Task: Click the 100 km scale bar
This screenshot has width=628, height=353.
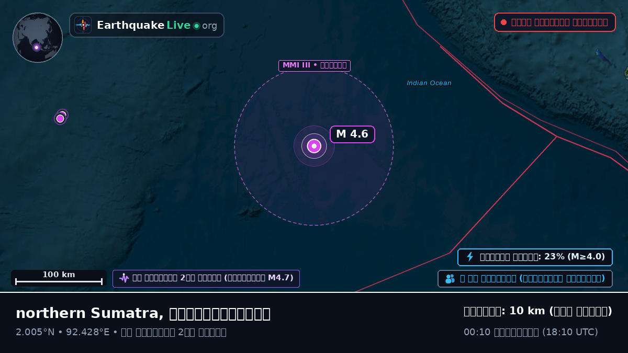Action: [x=59, y=278]
